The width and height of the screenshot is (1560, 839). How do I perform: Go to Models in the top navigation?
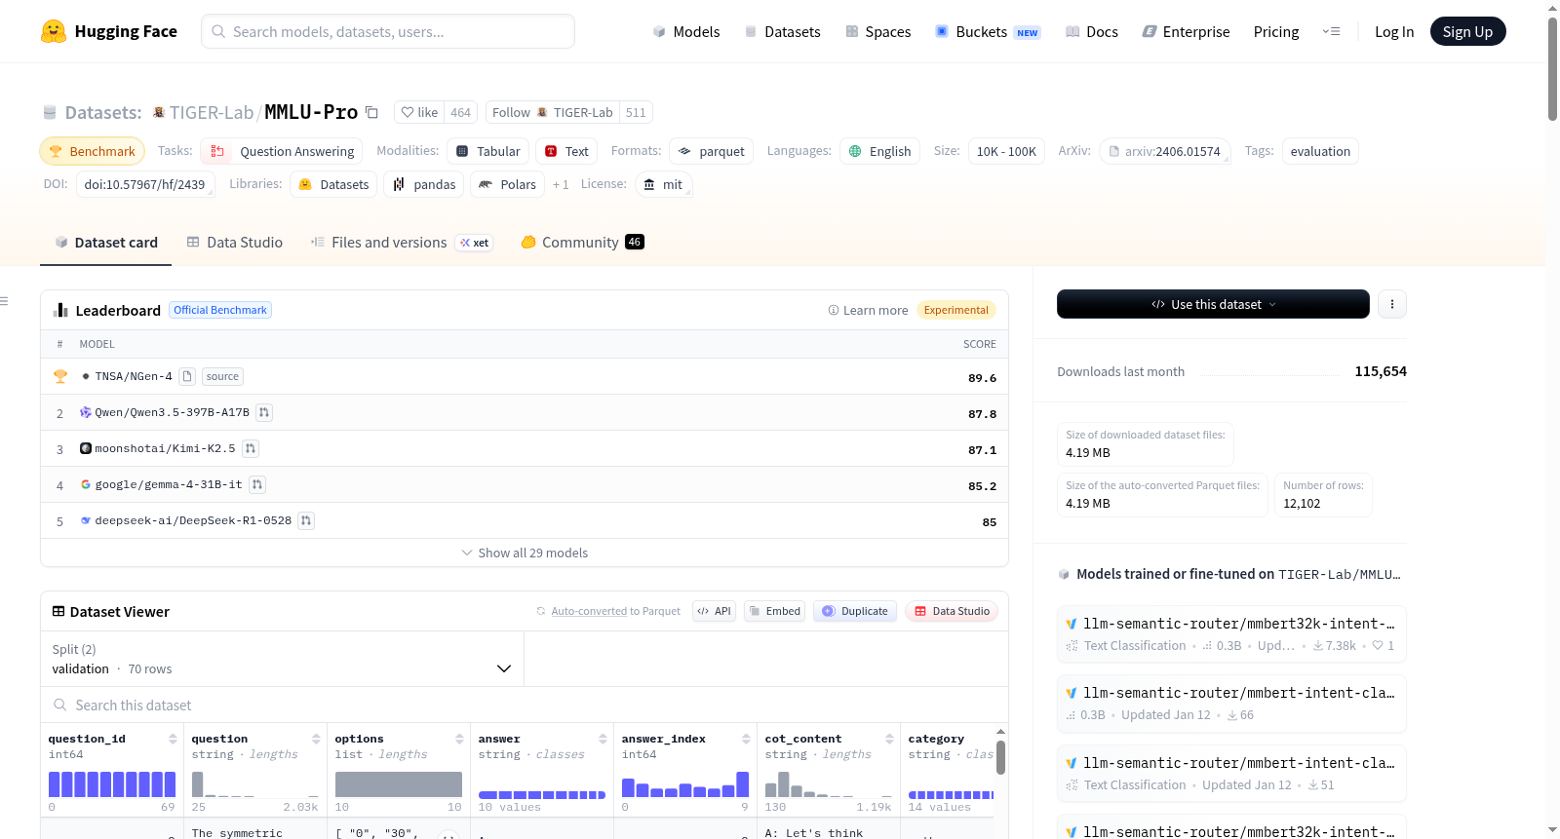pos(686,31)
